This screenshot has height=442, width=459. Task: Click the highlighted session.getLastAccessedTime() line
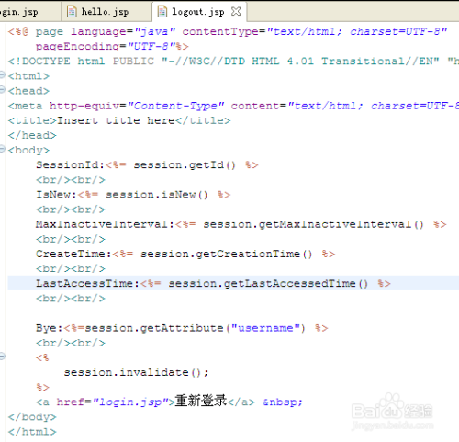[233, 283]
